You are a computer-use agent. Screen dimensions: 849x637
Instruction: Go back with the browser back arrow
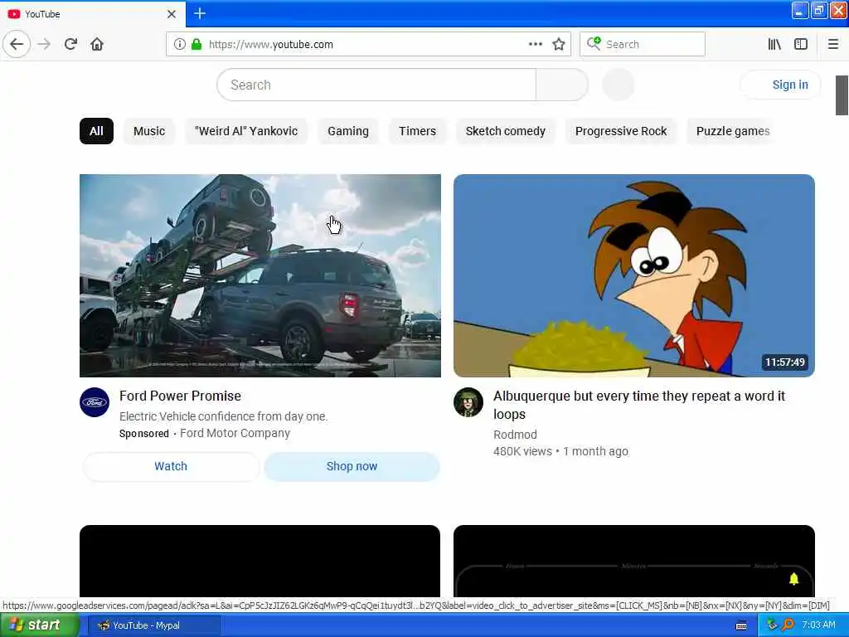point(17,44)
